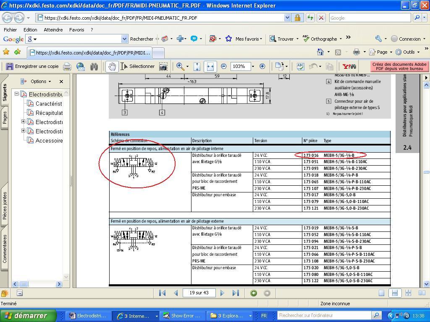The height and width of the screenshot is (322, 430).
Task: Click the PDF toolbar printer icon
Action: click(68, 67)
